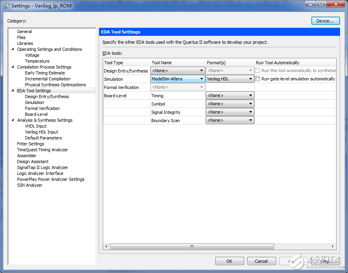Open the Device settings button
This screenshot has width=348, height=273.
click(325, 21)
